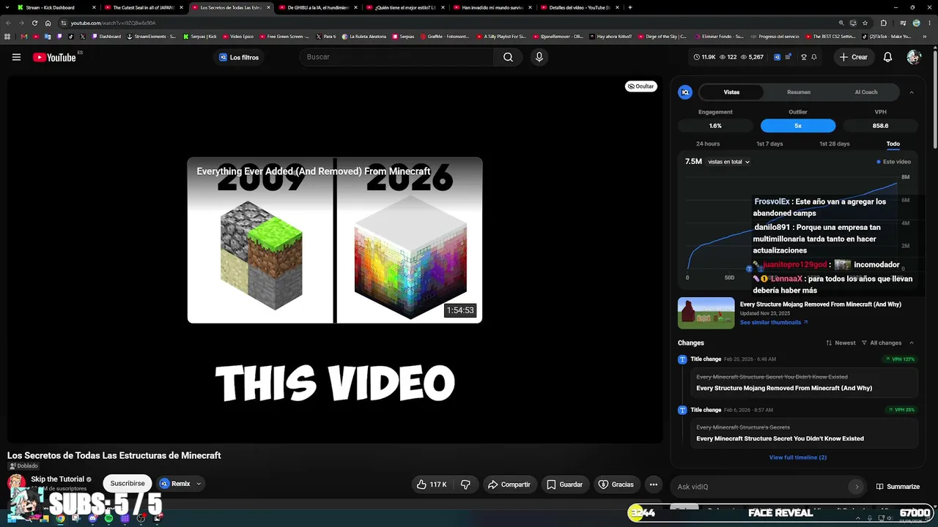Open Spotify from the Windows taskbar

pyautogui.click(x=108, y=518)
